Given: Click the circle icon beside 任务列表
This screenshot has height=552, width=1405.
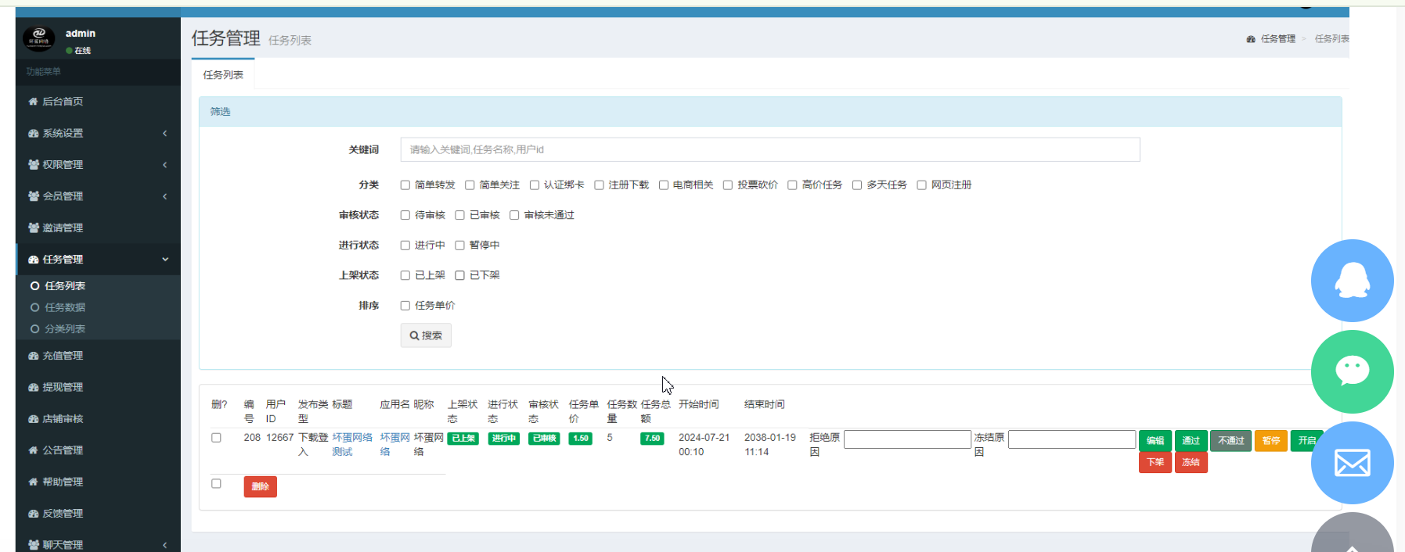Looking at the screenshot, I should (34, 286).
